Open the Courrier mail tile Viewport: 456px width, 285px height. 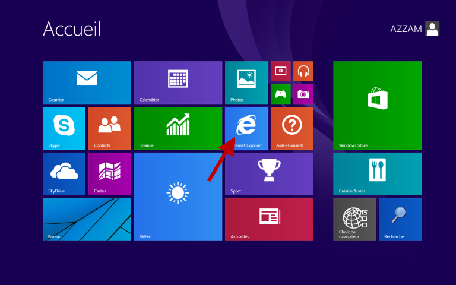(x=87, y=83)
